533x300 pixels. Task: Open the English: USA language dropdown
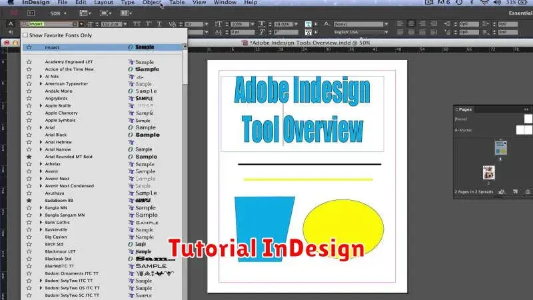(386, 32)
